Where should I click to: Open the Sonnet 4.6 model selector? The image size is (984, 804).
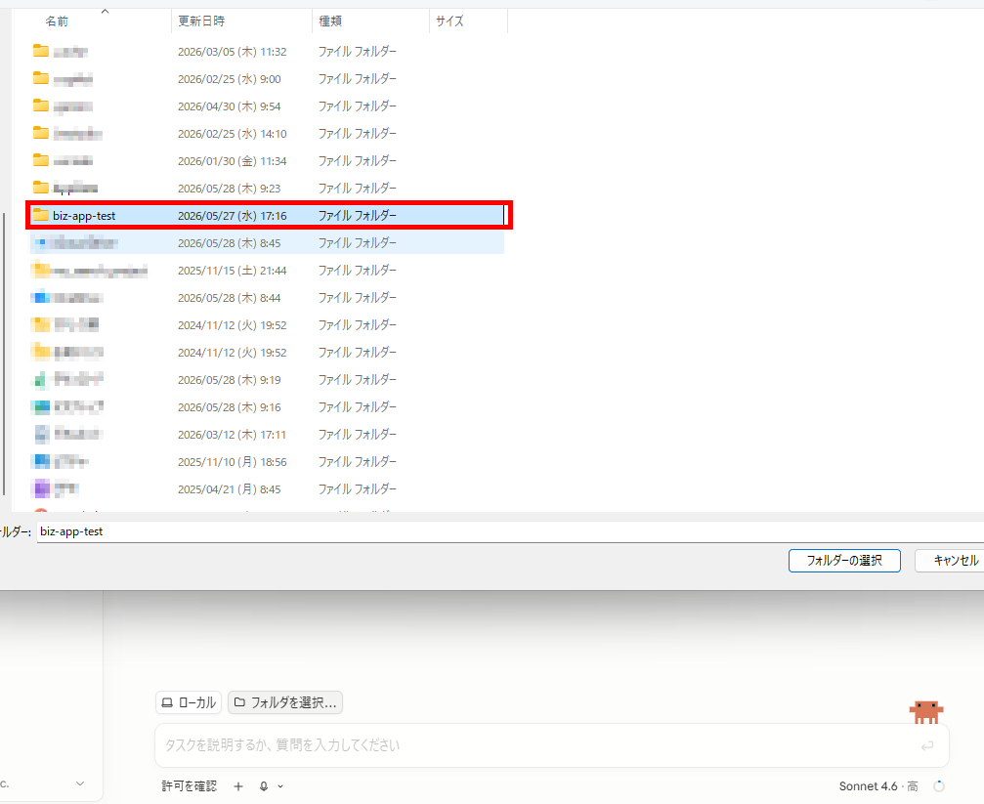tap(877, 785)
